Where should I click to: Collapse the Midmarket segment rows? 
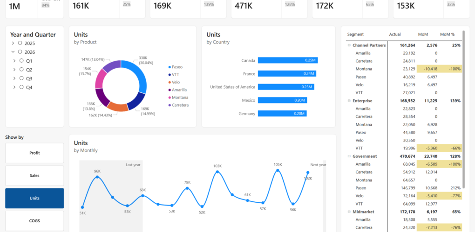click(348, 212)
